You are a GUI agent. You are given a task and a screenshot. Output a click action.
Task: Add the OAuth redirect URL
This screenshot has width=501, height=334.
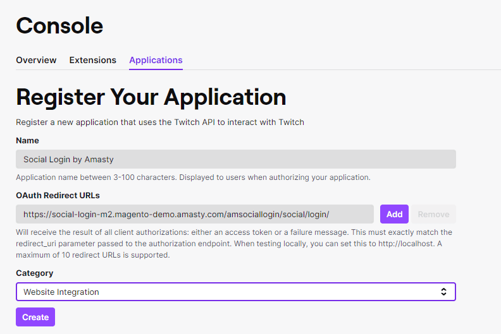(x=394, y=214)
